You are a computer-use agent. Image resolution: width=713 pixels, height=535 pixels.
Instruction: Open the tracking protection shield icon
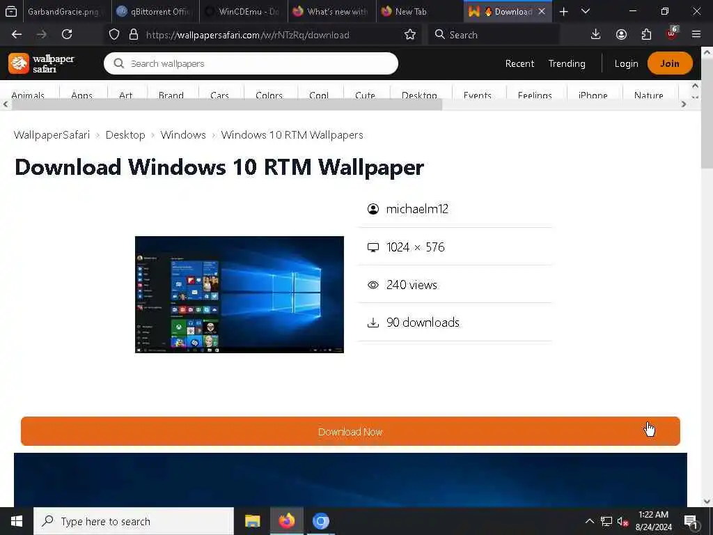pyautogui.click(x=114, y=35)
